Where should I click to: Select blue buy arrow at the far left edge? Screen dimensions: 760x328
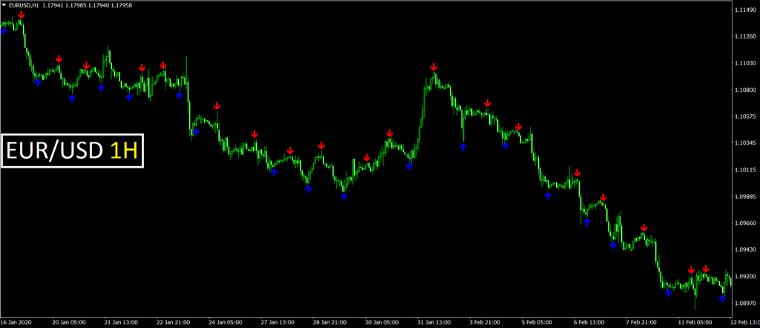[x=4, y=31]
